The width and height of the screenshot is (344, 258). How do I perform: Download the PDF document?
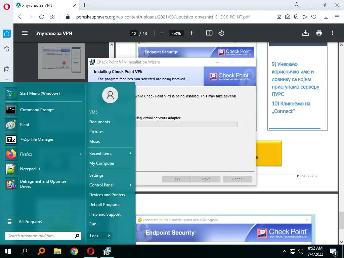tap(306, 33)
